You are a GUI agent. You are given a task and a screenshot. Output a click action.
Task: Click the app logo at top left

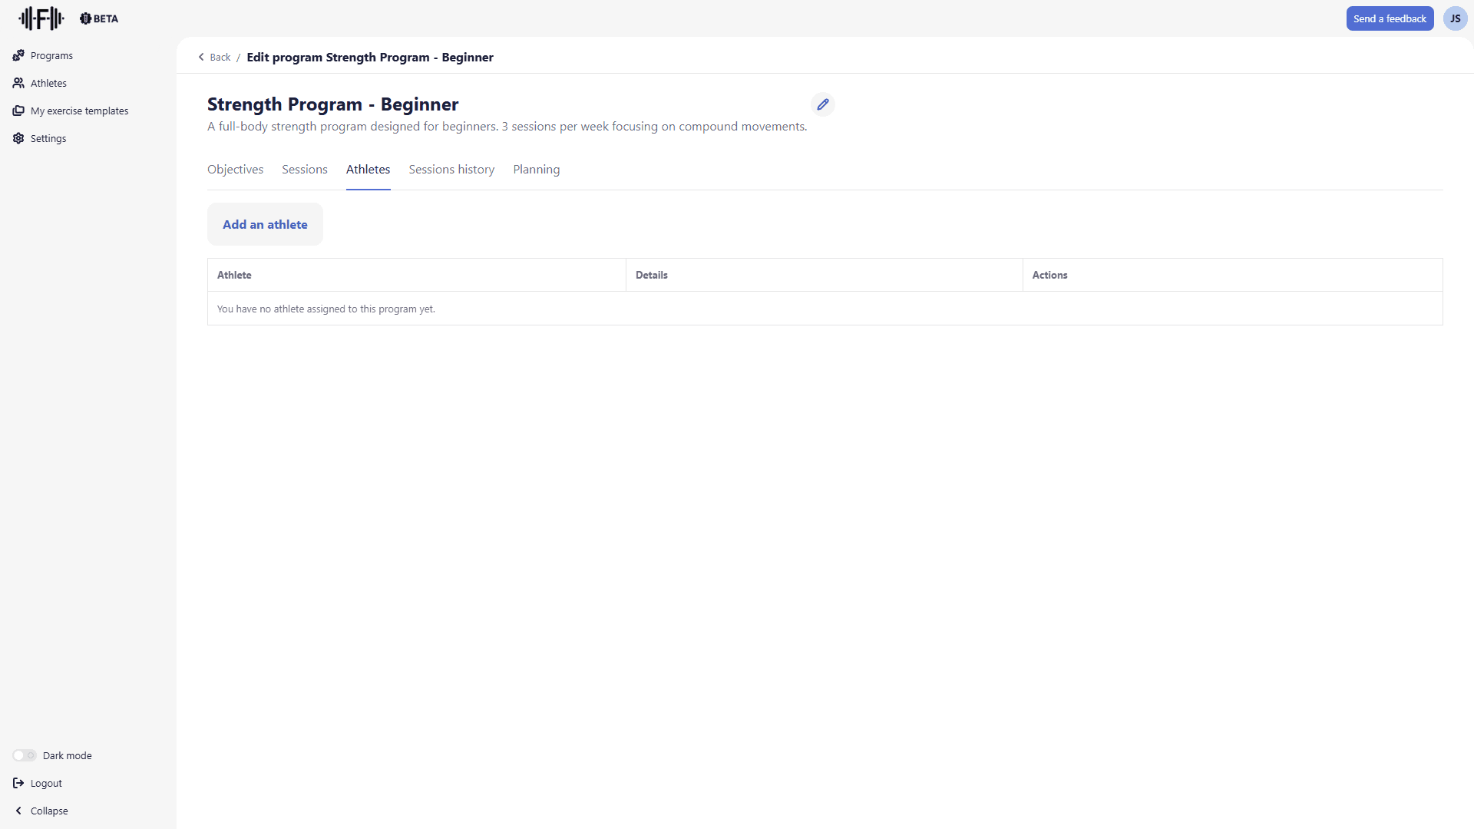point(41,18)
